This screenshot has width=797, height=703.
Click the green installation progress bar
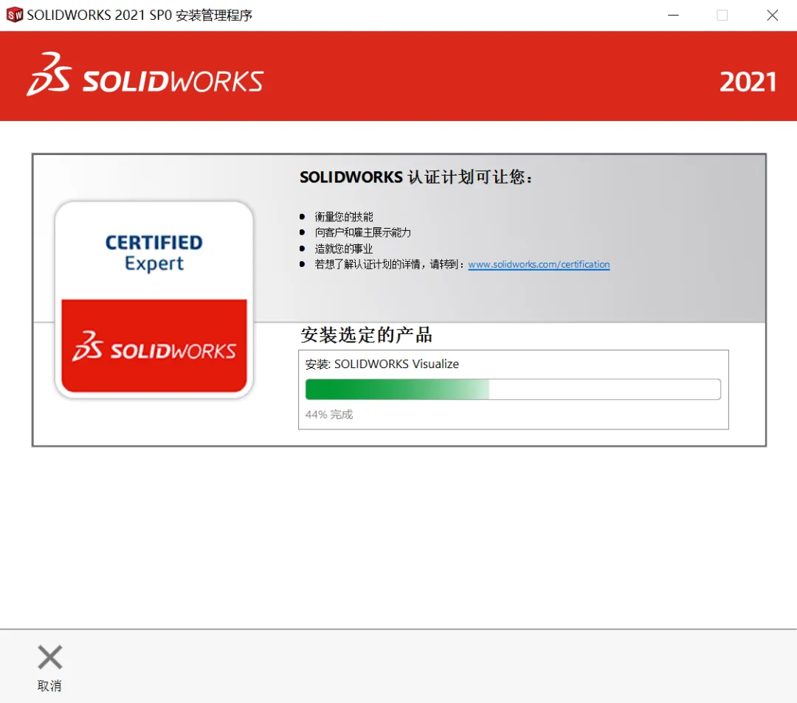(513, 389)
